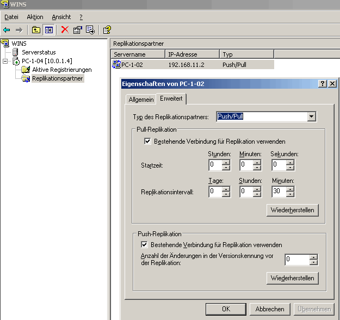Click the Up one level folder icon

(36, 30)
